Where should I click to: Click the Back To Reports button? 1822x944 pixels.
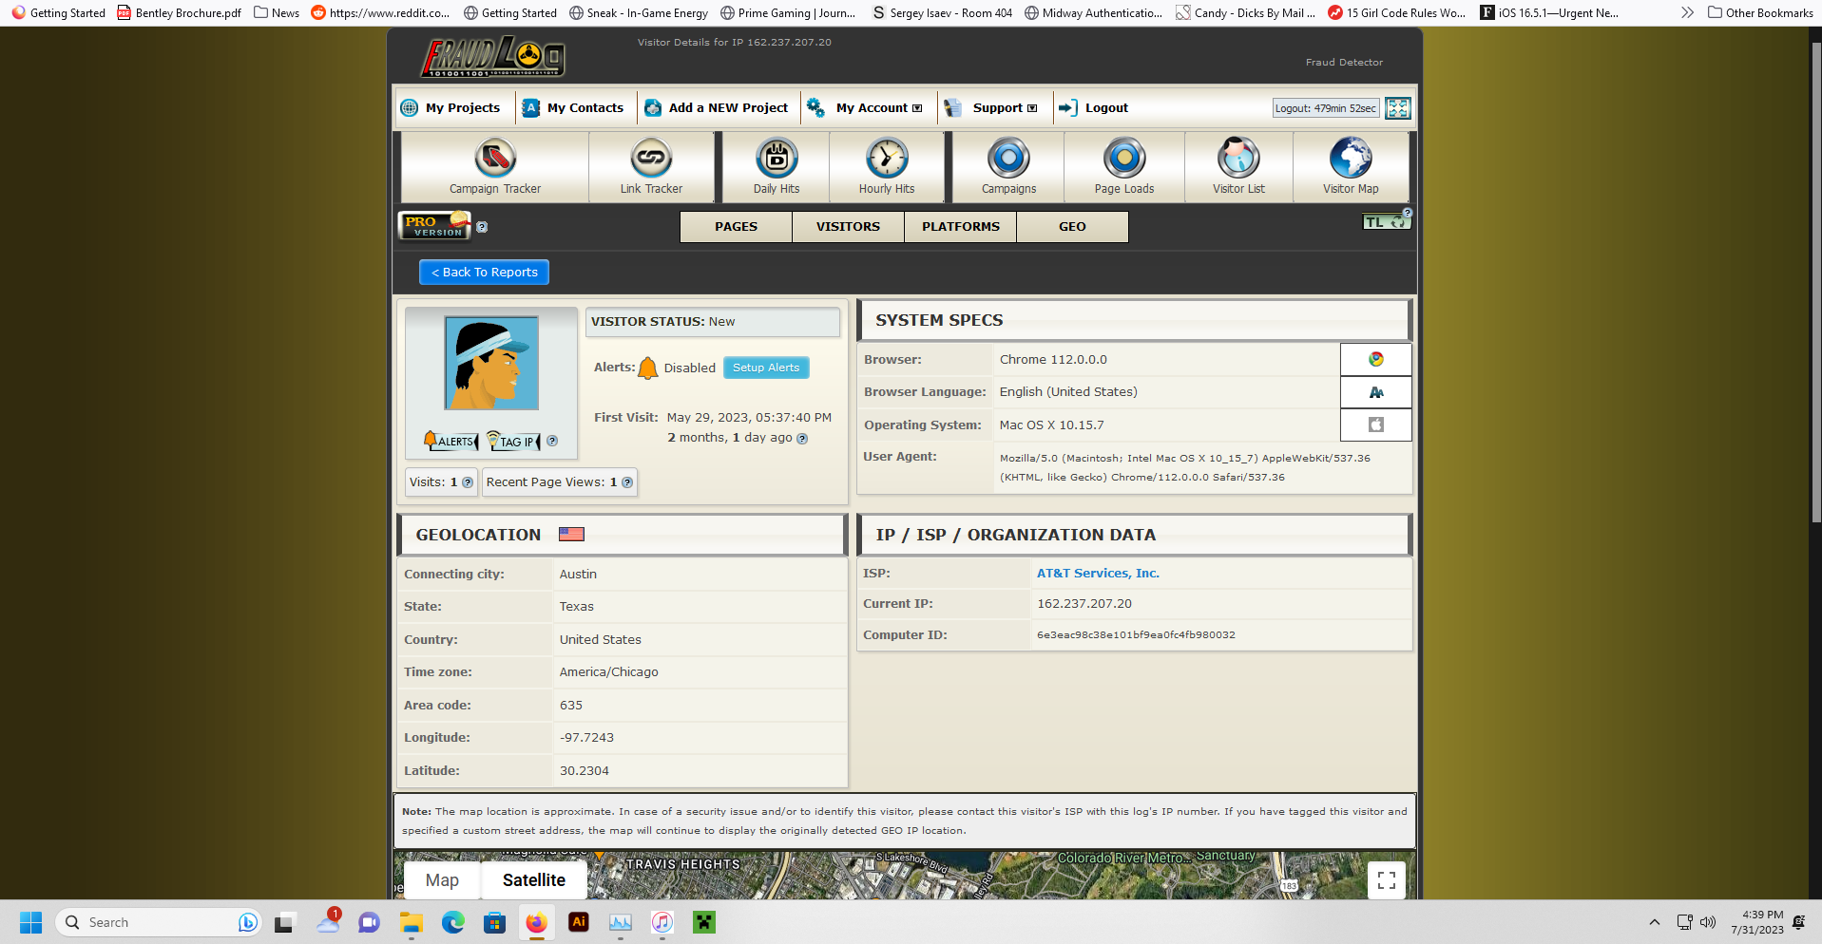coord(484,273)
